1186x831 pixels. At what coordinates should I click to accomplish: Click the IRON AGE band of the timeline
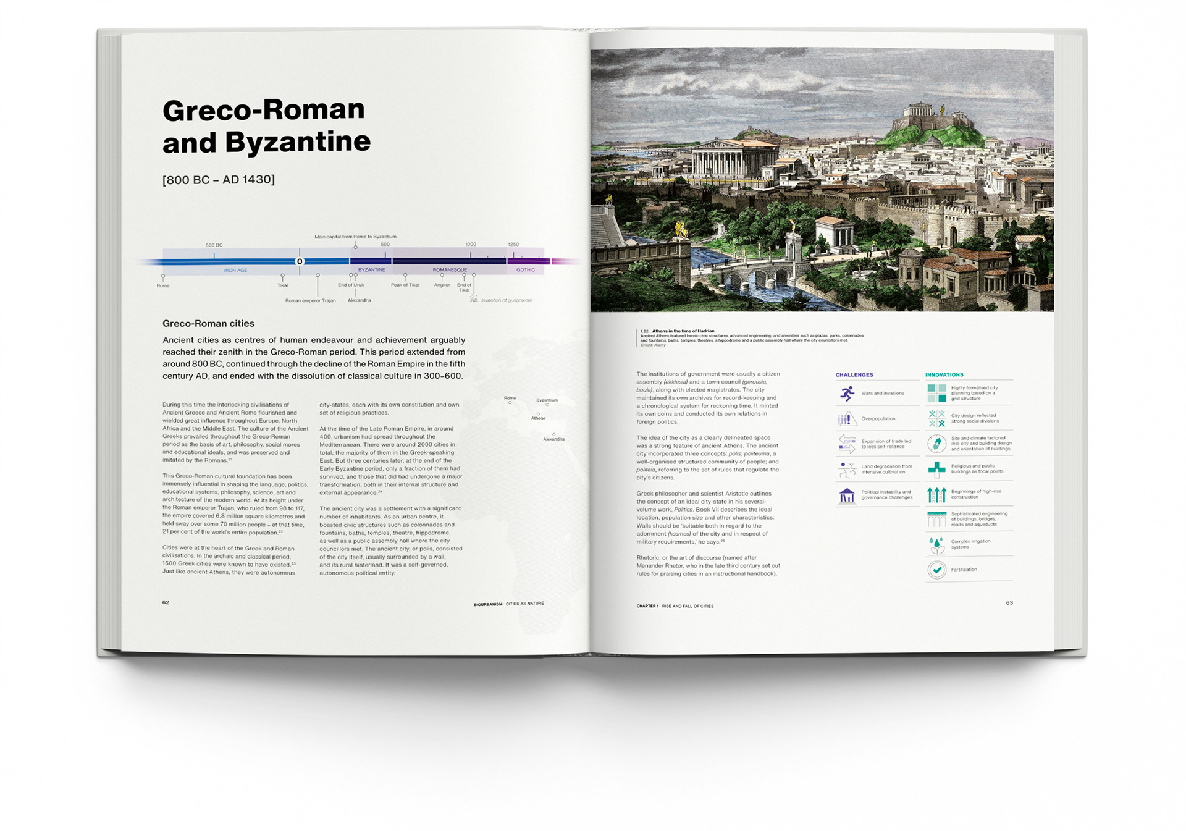pyautogui.click(x=256, y=262)
